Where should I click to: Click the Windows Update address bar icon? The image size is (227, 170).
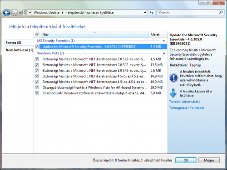point(25,12)
